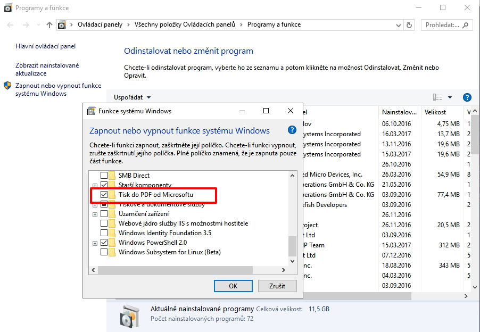Click folder icon of Webové jádro služby IIS
This screenshot has width=480, height=332.
pos(112,223)
